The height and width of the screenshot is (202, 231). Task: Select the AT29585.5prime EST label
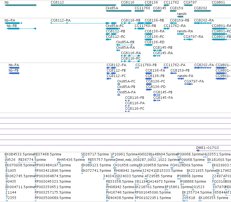158,176
